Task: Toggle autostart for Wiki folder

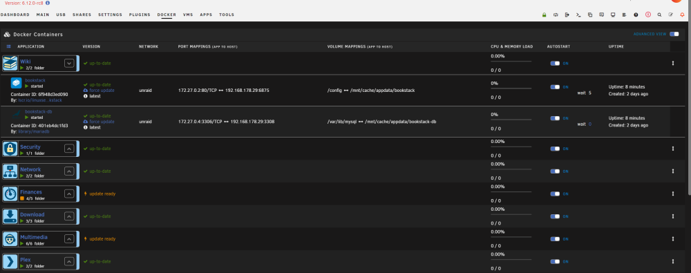Action: (556, 64)
